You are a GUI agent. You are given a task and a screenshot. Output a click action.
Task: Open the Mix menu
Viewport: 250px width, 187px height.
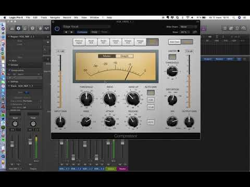tap(76, 18)
